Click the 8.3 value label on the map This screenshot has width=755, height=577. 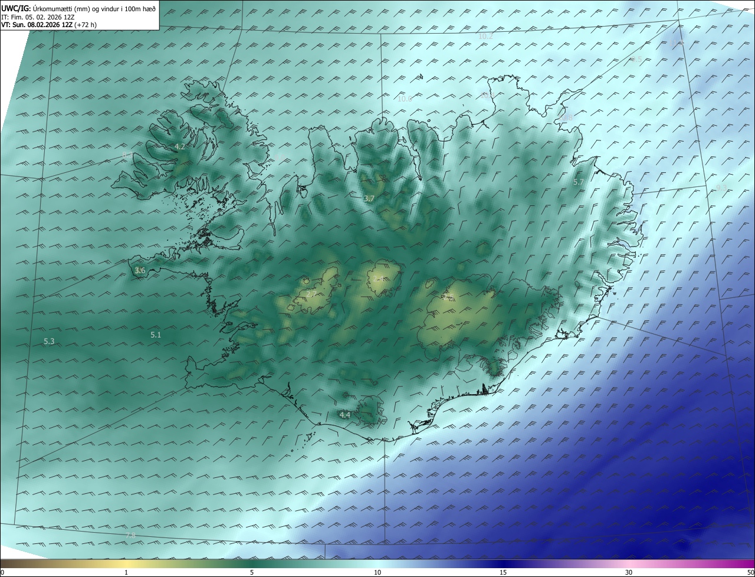point(127,155)
